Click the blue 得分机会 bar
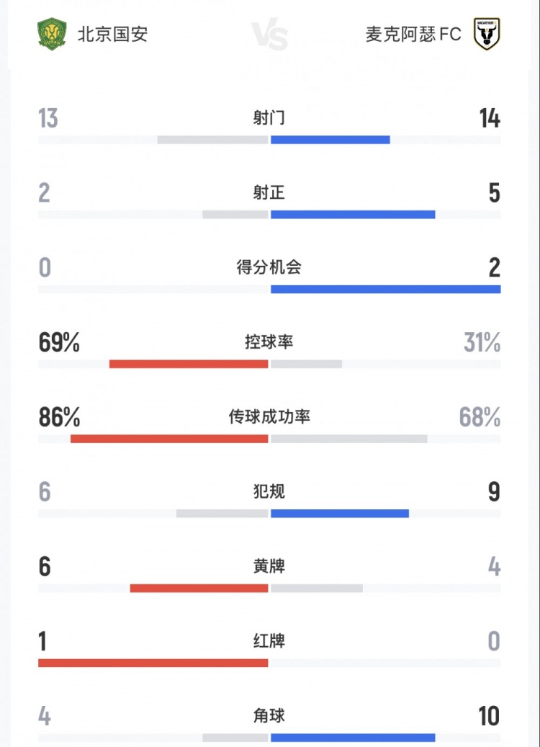This screenshot has width=540, height=747. [385, 290]
